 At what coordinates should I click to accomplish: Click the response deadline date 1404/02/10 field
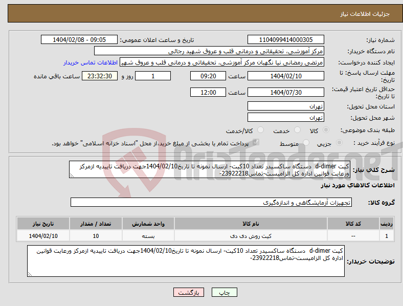click(x=285, y=76)
